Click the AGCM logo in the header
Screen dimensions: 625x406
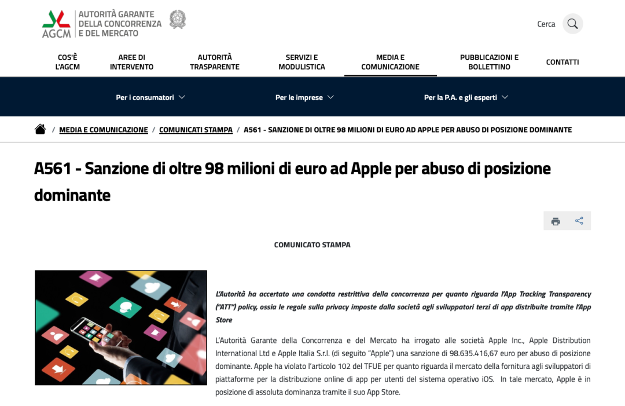pyautogui.click(x=56, y=24)
